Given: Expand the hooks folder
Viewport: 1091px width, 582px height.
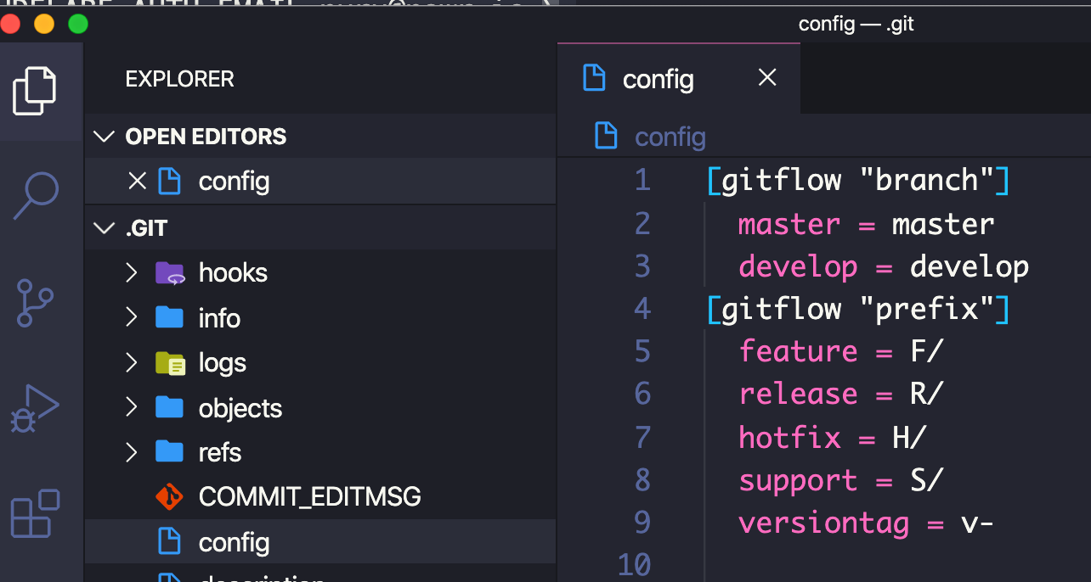Looking at the screenshot, I should coord(131,272).
